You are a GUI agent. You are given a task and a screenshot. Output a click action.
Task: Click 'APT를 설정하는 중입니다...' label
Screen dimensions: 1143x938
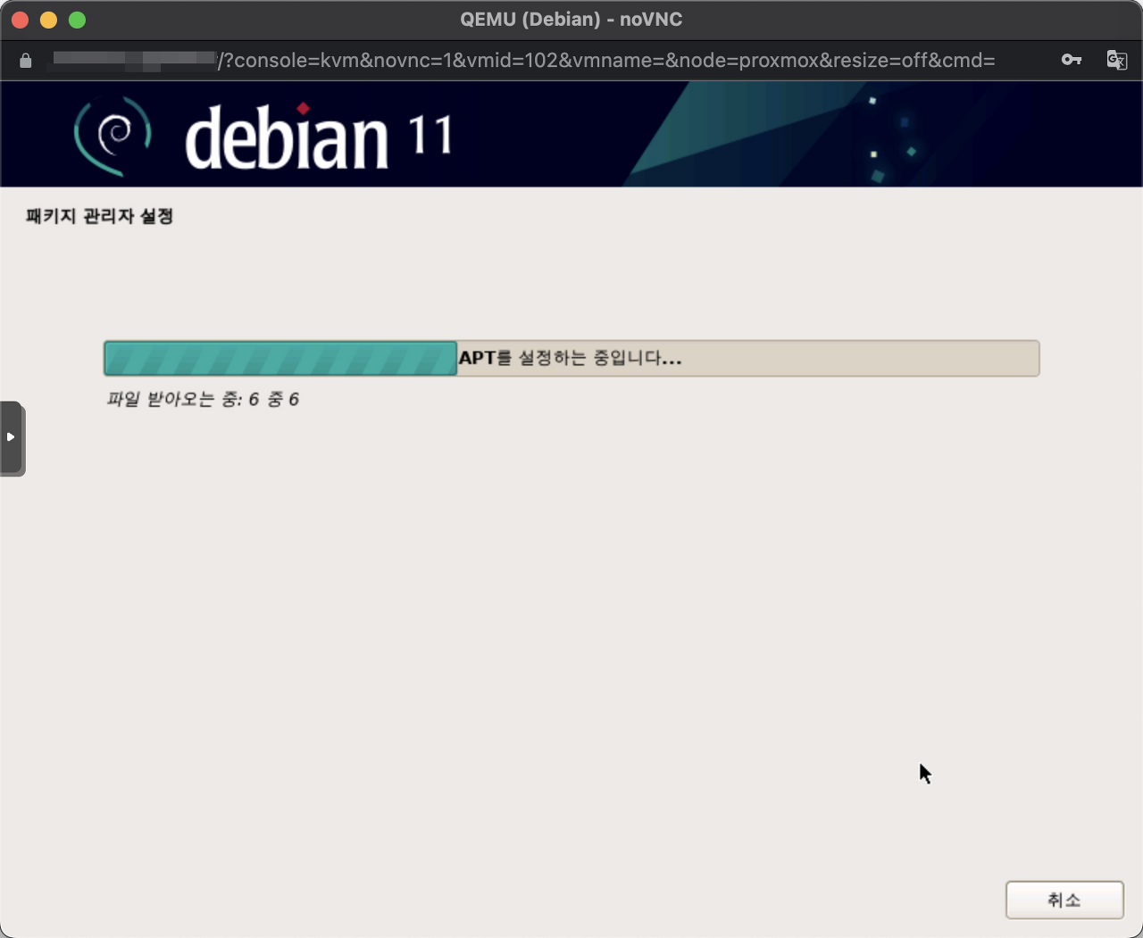click(570, 358)
